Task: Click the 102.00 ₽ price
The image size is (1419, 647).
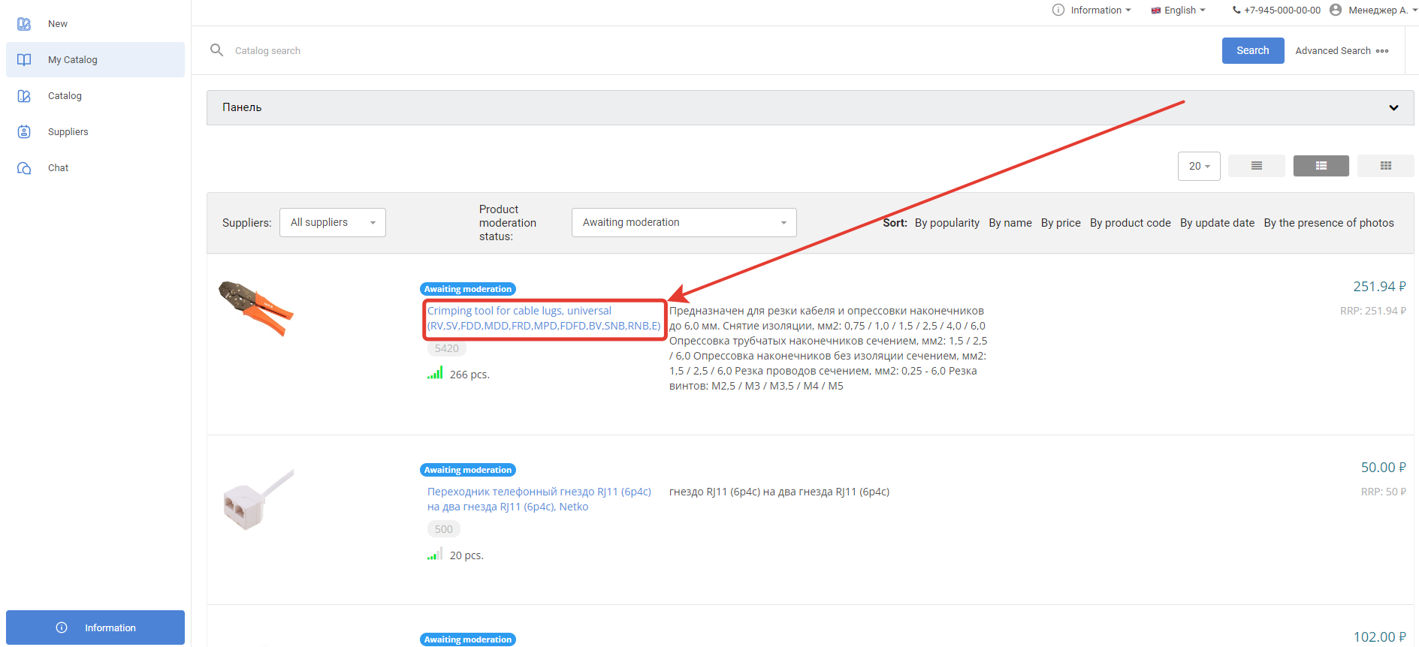Action: (1379, 637)
